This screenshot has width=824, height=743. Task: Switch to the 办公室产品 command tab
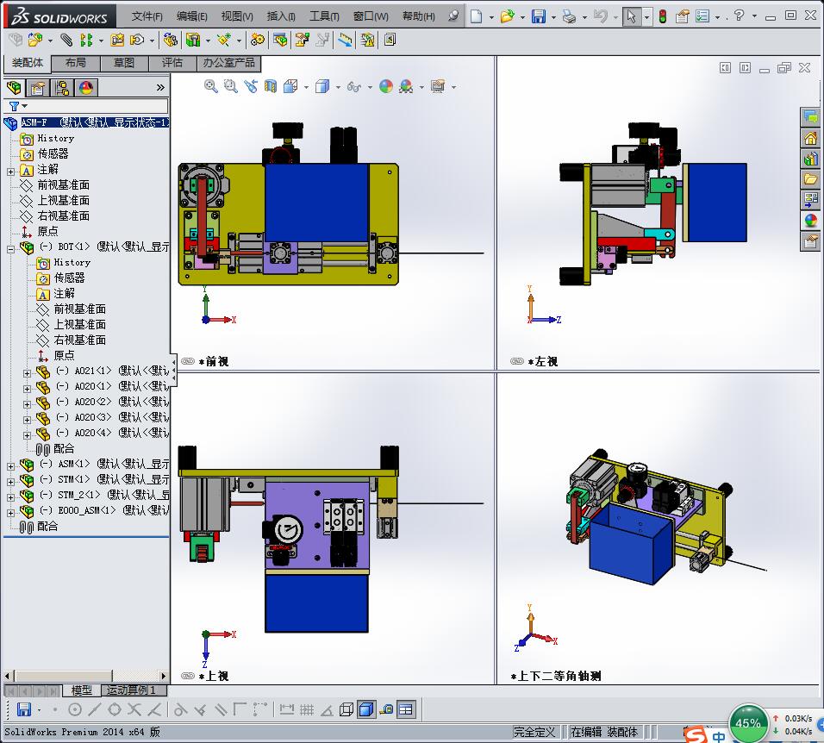tap(229, 63)
